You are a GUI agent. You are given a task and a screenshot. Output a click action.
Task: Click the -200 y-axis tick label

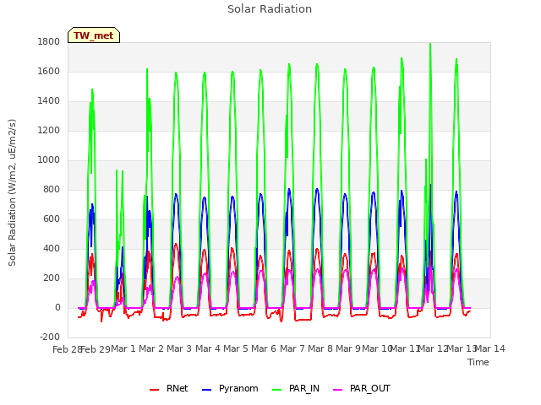tap(50, 337)
